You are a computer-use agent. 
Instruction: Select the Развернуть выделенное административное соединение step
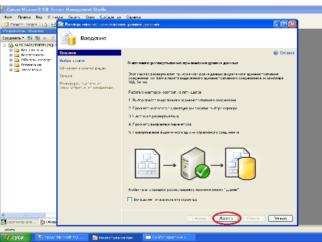coord(86,86)
